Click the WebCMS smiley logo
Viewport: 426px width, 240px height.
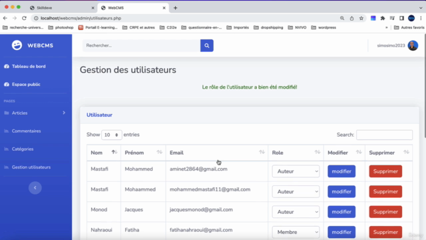point(17,45)
